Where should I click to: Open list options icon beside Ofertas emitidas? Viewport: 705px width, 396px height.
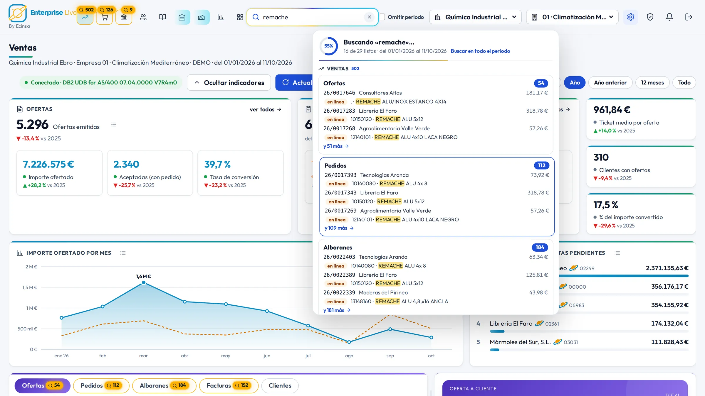(x=114, y=125)
